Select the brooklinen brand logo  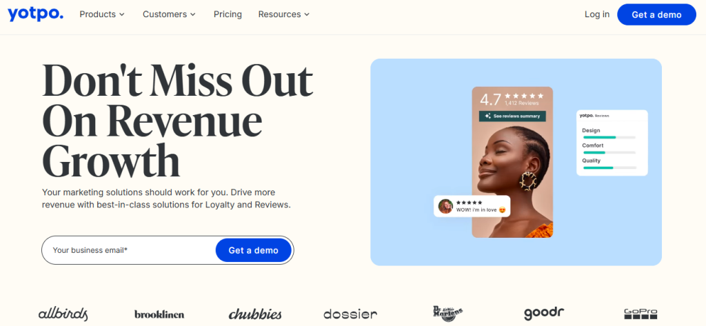[x=159, y=314]
